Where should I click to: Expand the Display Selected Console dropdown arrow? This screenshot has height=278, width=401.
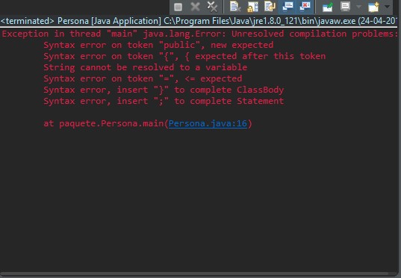coord(358,7)
